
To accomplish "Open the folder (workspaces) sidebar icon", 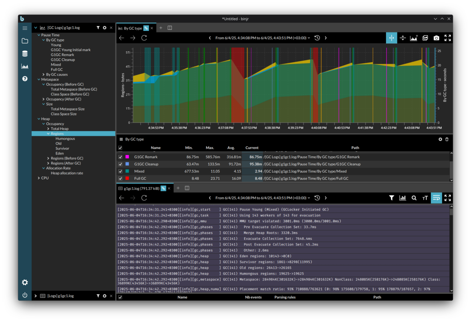I will click(x=25, y=41).
